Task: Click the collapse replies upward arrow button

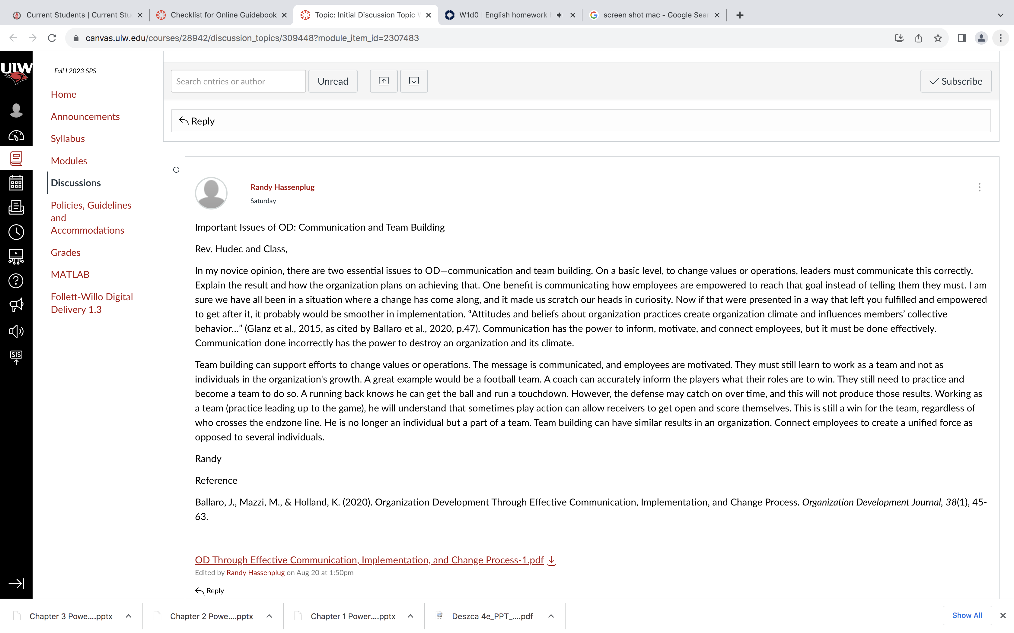Action: coord(383,81)
